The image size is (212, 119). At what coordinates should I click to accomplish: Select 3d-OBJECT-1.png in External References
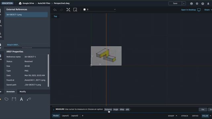[x=26, y=15]
